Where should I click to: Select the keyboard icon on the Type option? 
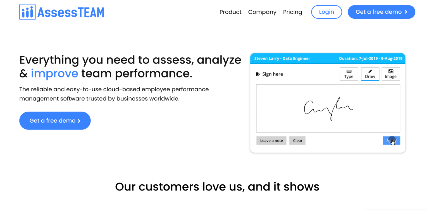pyautogui.click(x=349, y=72)
